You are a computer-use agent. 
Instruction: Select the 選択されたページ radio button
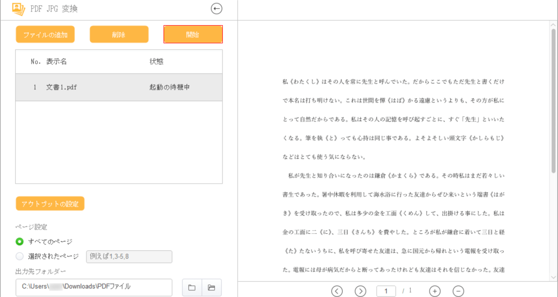[20, 256]
